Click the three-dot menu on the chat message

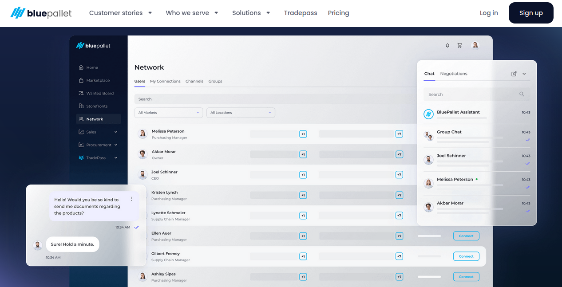tap(131, 199)
